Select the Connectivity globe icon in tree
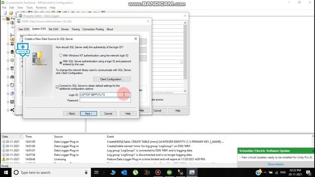315x177 pixels. [12, 23]
